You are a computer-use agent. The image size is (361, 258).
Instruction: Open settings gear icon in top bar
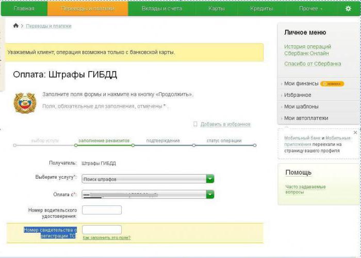point(348,9)
